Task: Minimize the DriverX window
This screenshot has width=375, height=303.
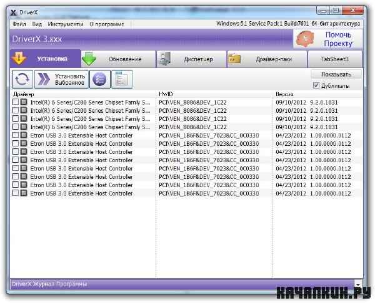Action: pyautogui.click(x=323, y=11)
